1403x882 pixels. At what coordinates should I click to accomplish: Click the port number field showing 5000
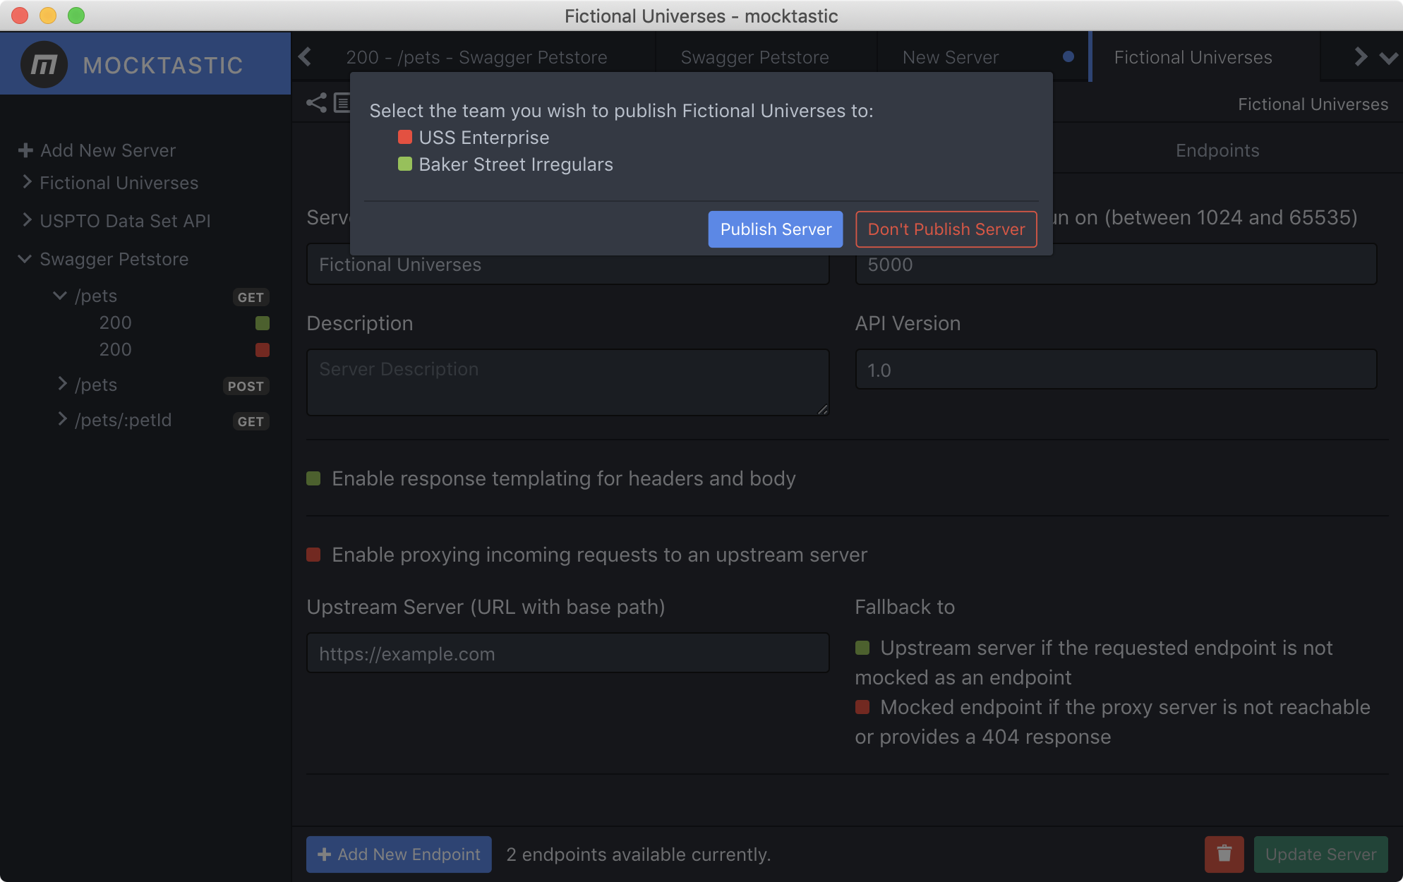click(1116, 265)
